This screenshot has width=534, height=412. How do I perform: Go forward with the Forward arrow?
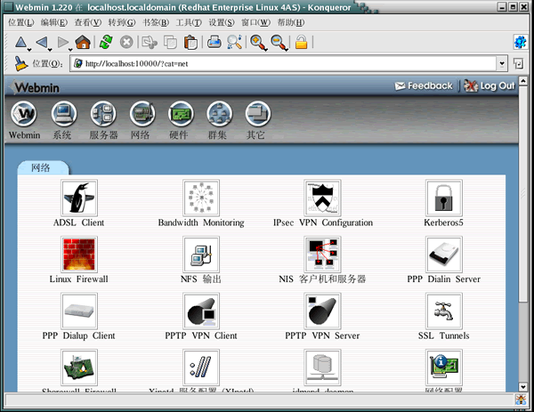coord(62,43)
